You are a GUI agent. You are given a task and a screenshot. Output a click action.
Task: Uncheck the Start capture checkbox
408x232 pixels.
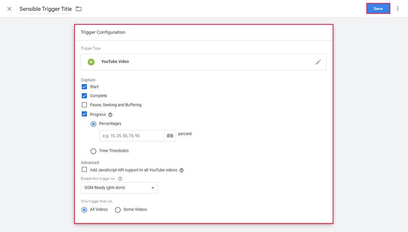pyautogui.click(x=84, y=87)
